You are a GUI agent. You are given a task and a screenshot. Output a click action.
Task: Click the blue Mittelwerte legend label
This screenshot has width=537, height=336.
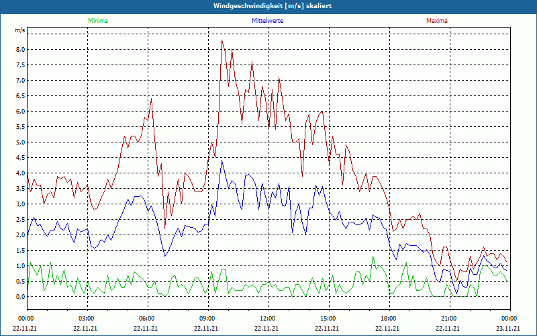point(267,21)
